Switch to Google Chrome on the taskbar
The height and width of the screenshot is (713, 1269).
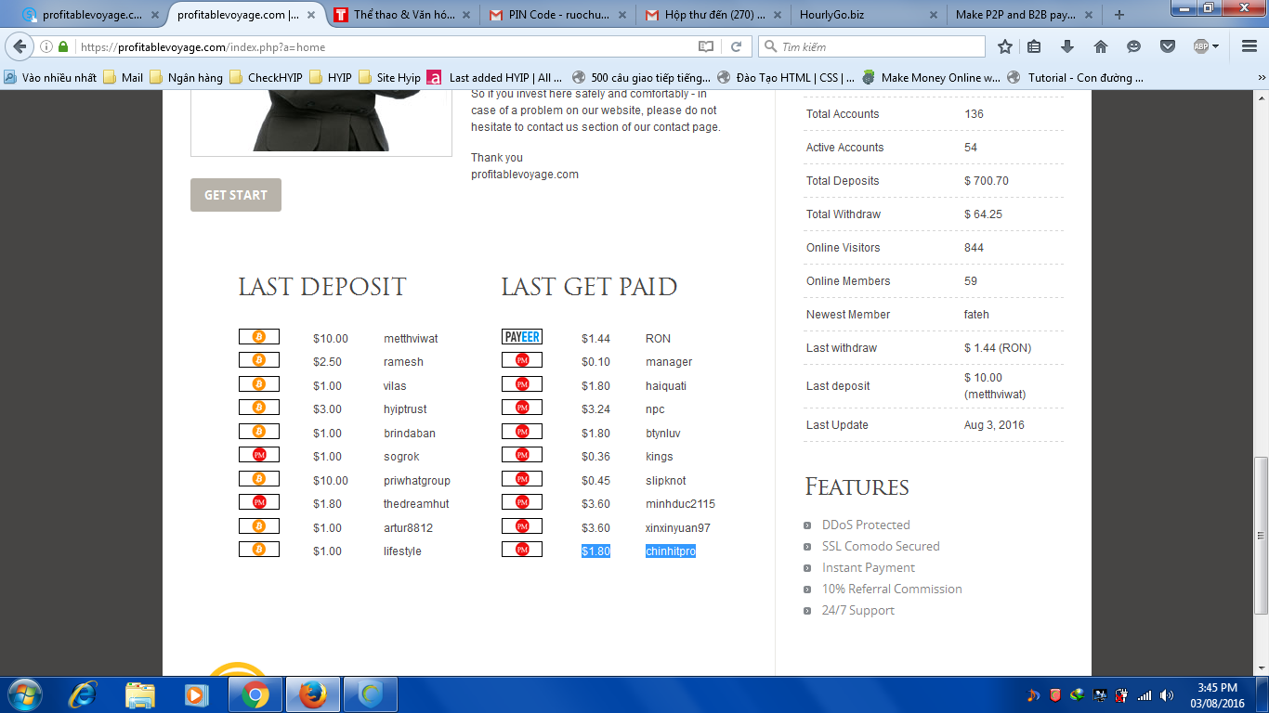click(x=255, y=694)
